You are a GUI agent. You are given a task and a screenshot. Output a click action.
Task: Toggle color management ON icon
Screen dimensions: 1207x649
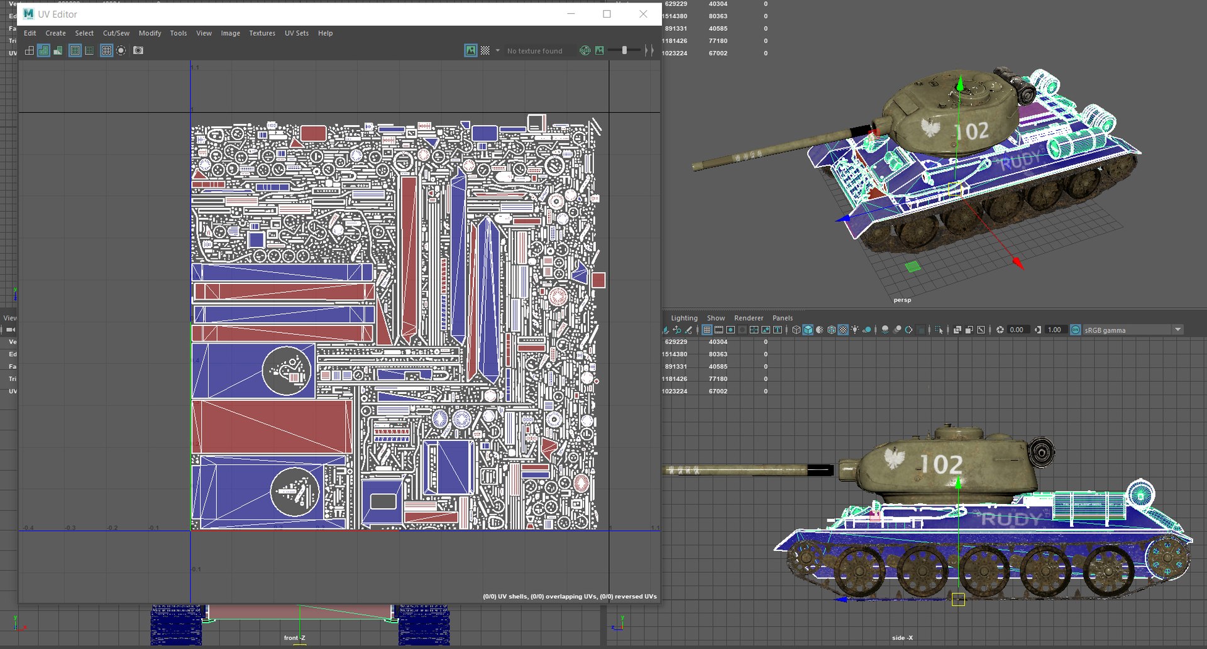(1076, 330)
